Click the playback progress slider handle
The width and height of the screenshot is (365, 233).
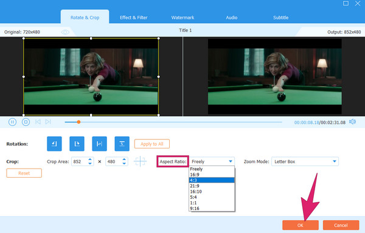click(78, 122)
